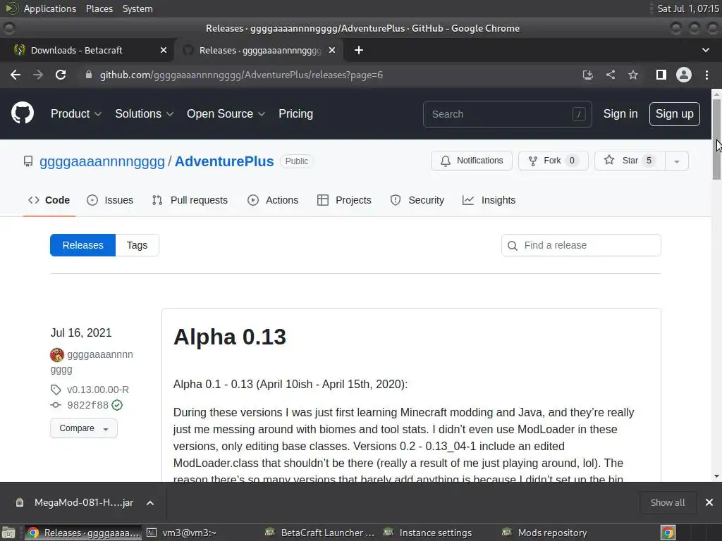This screenshot has width=722, height=541.
Task: Click the Applications menu logo icon
Action: (x=12, y=8)
